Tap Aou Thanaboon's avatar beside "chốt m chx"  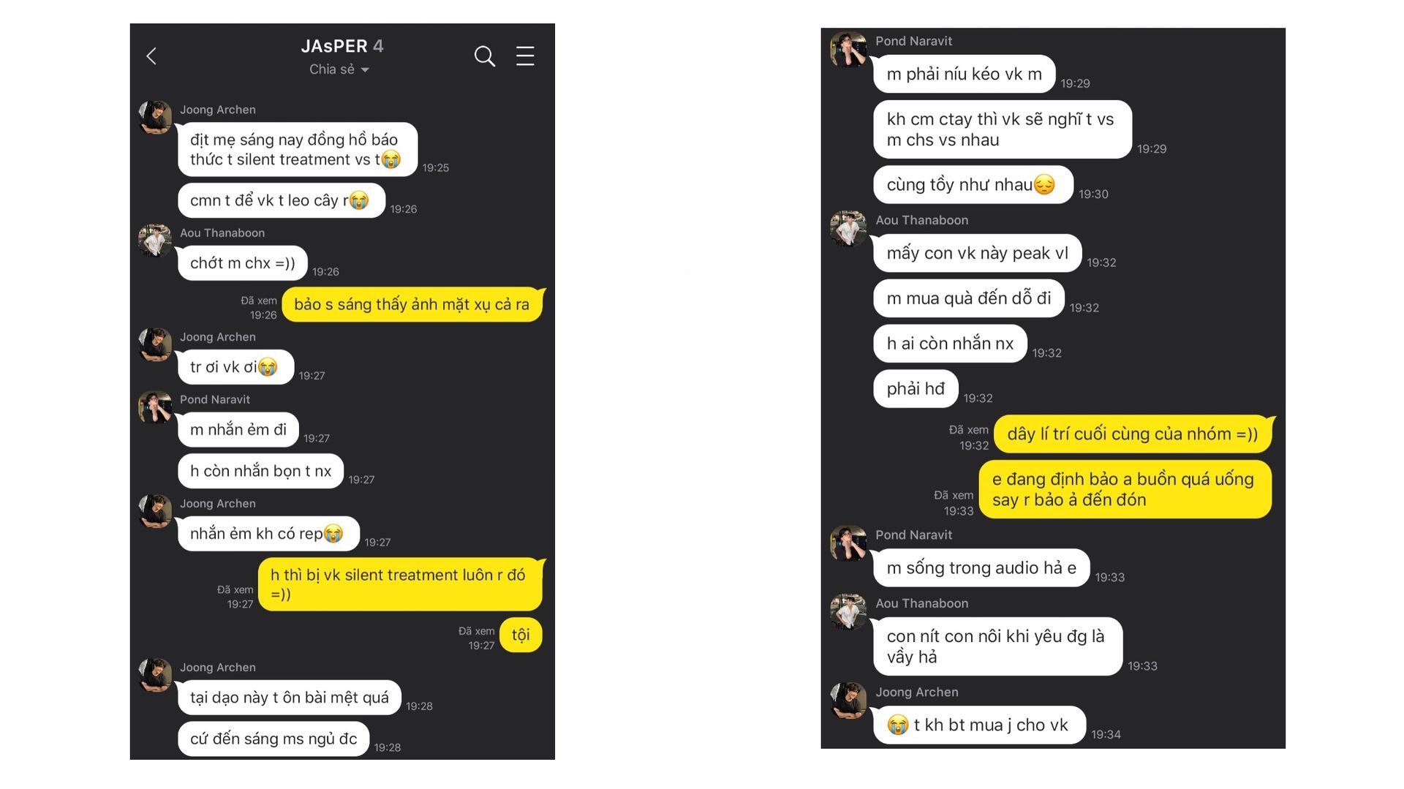coord(156,241)
